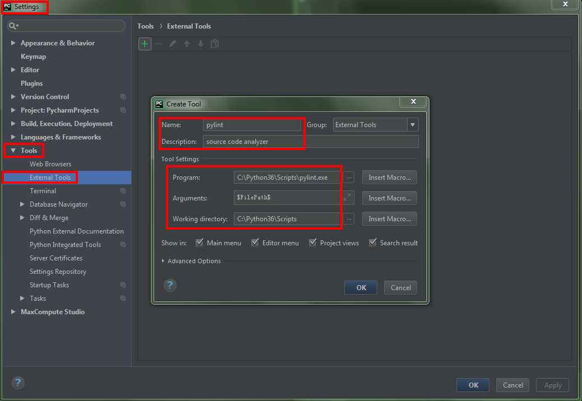Click the Description input field
Viewport: 582px width, 401px height.
(311, 142)
